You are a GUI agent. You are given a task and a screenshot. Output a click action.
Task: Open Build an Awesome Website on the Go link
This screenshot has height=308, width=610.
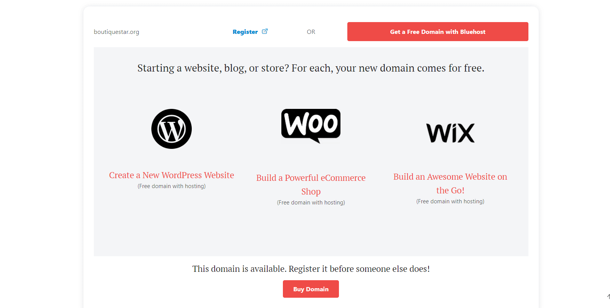pyautogui.click(x=450, y=184)
